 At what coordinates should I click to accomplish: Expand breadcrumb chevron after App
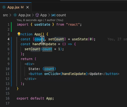click(x=49, y=15)
